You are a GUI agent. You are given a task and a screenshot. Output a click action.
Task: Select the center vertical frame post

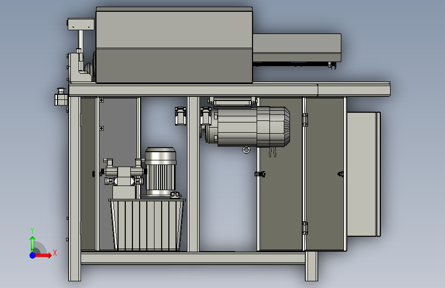tap(194, 174)
